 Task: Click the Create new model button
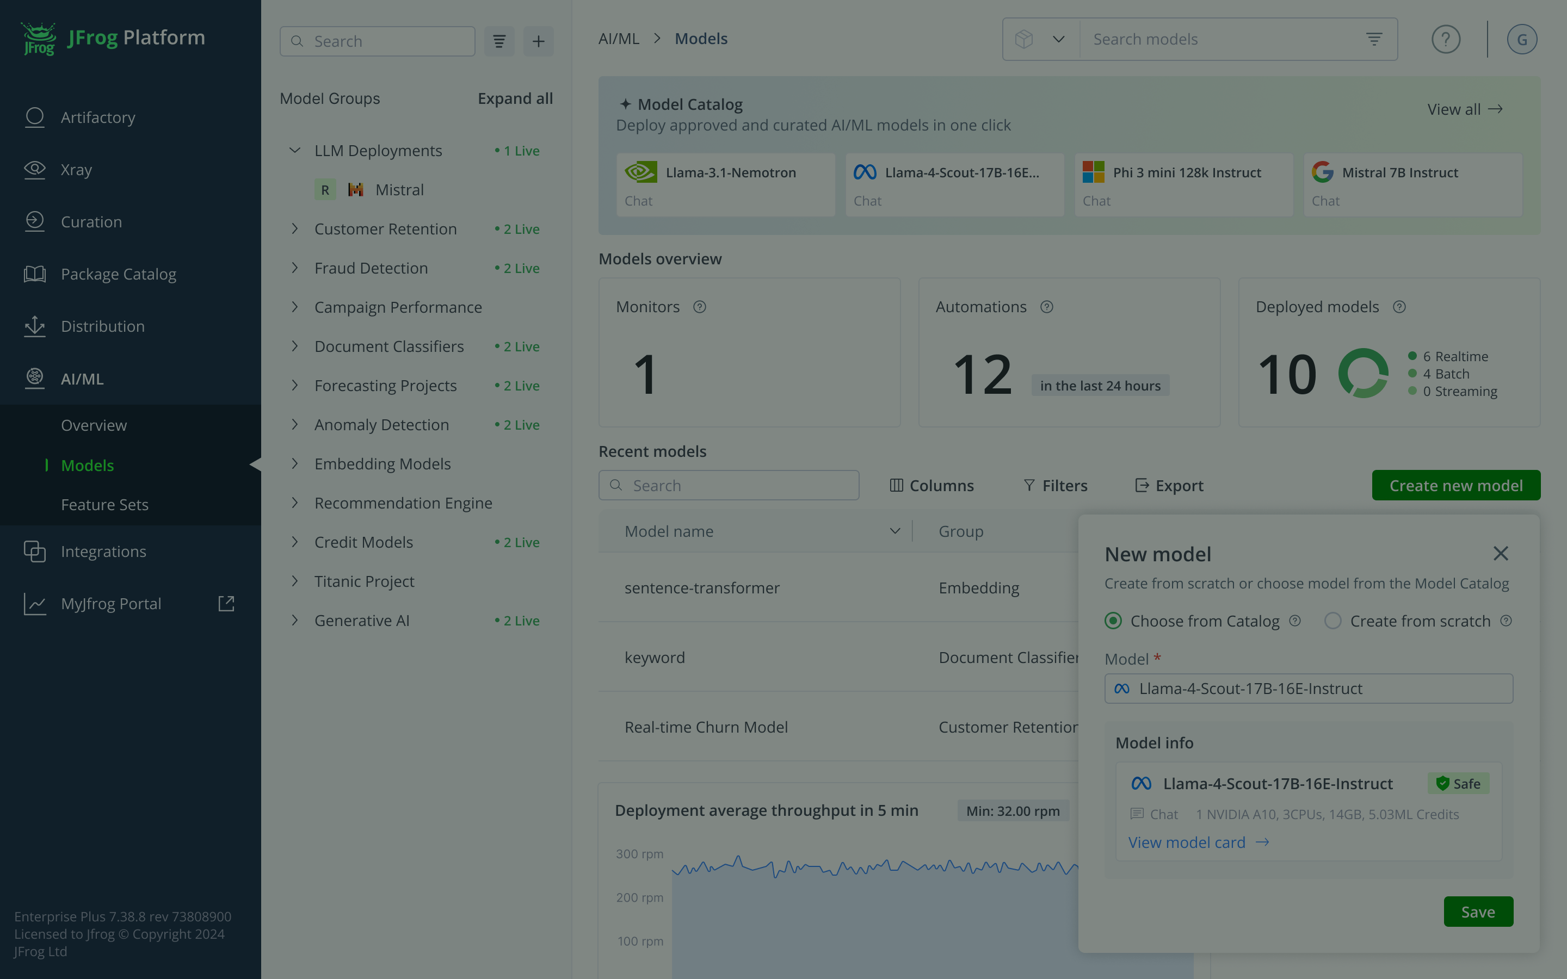pos(1455,486)
